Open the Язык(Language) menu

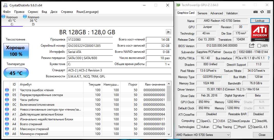pos(87,12)
